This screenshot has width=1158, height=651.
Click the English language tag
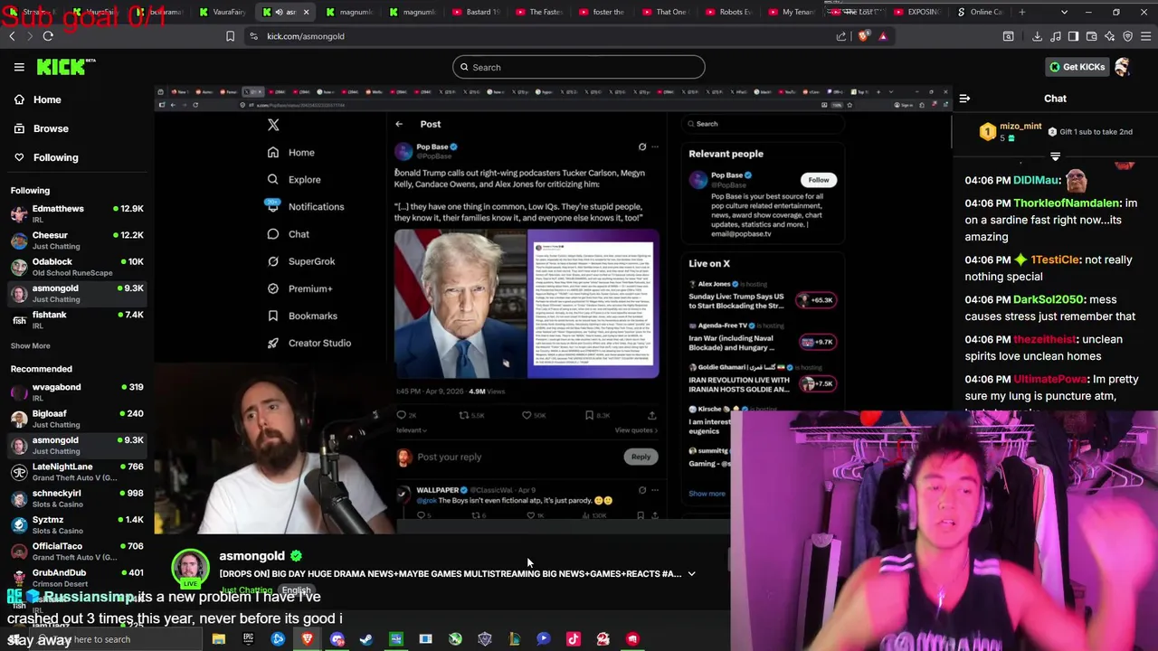pyautogui.click(x=296, y=590)
